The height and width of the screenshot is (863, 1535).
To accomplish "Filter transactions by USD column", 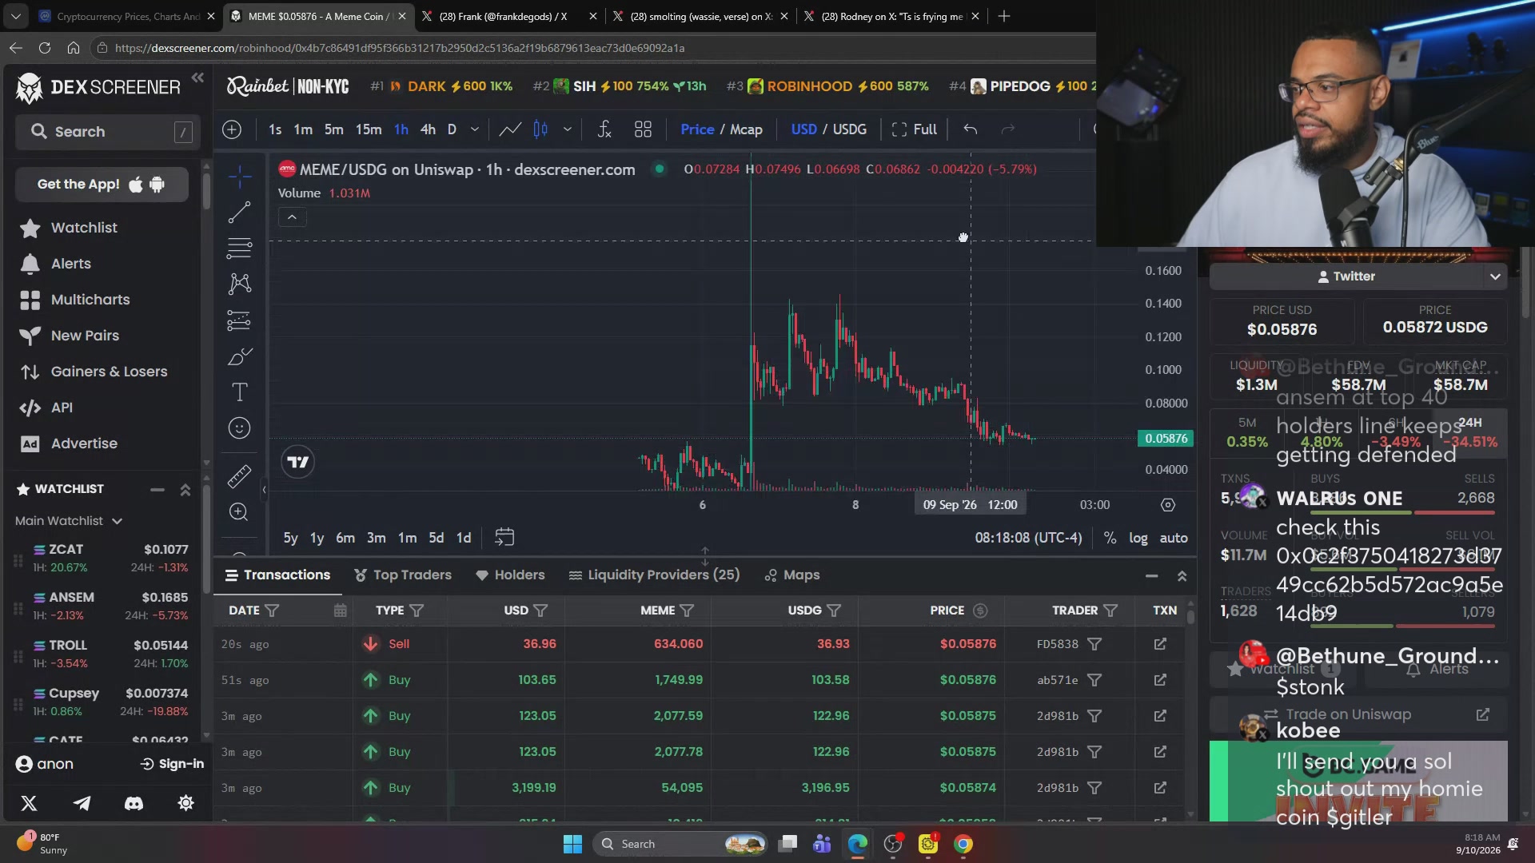I will pyautogui.click(x=540, y=610).
